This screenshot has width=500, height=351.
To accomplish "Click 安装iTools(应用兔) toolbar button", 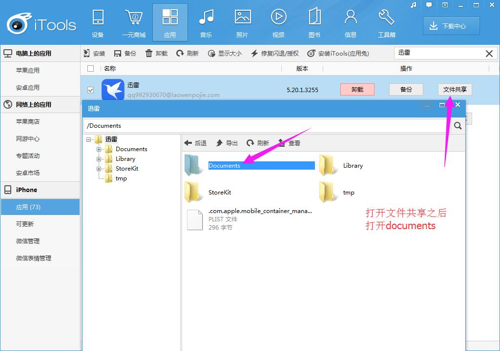I will pyautogui.click(x=338, y=53).
